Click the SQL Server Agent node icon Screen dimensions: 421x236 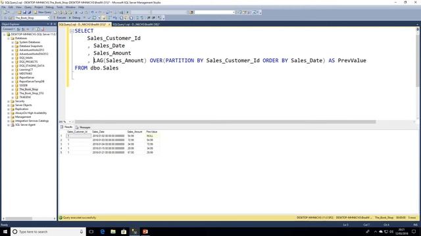click(12, 125)
